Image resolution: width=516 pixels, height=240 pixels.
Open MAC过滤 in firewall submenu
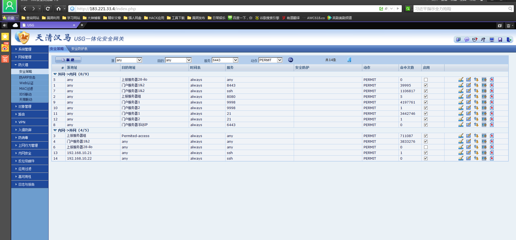tap(26, 89)
